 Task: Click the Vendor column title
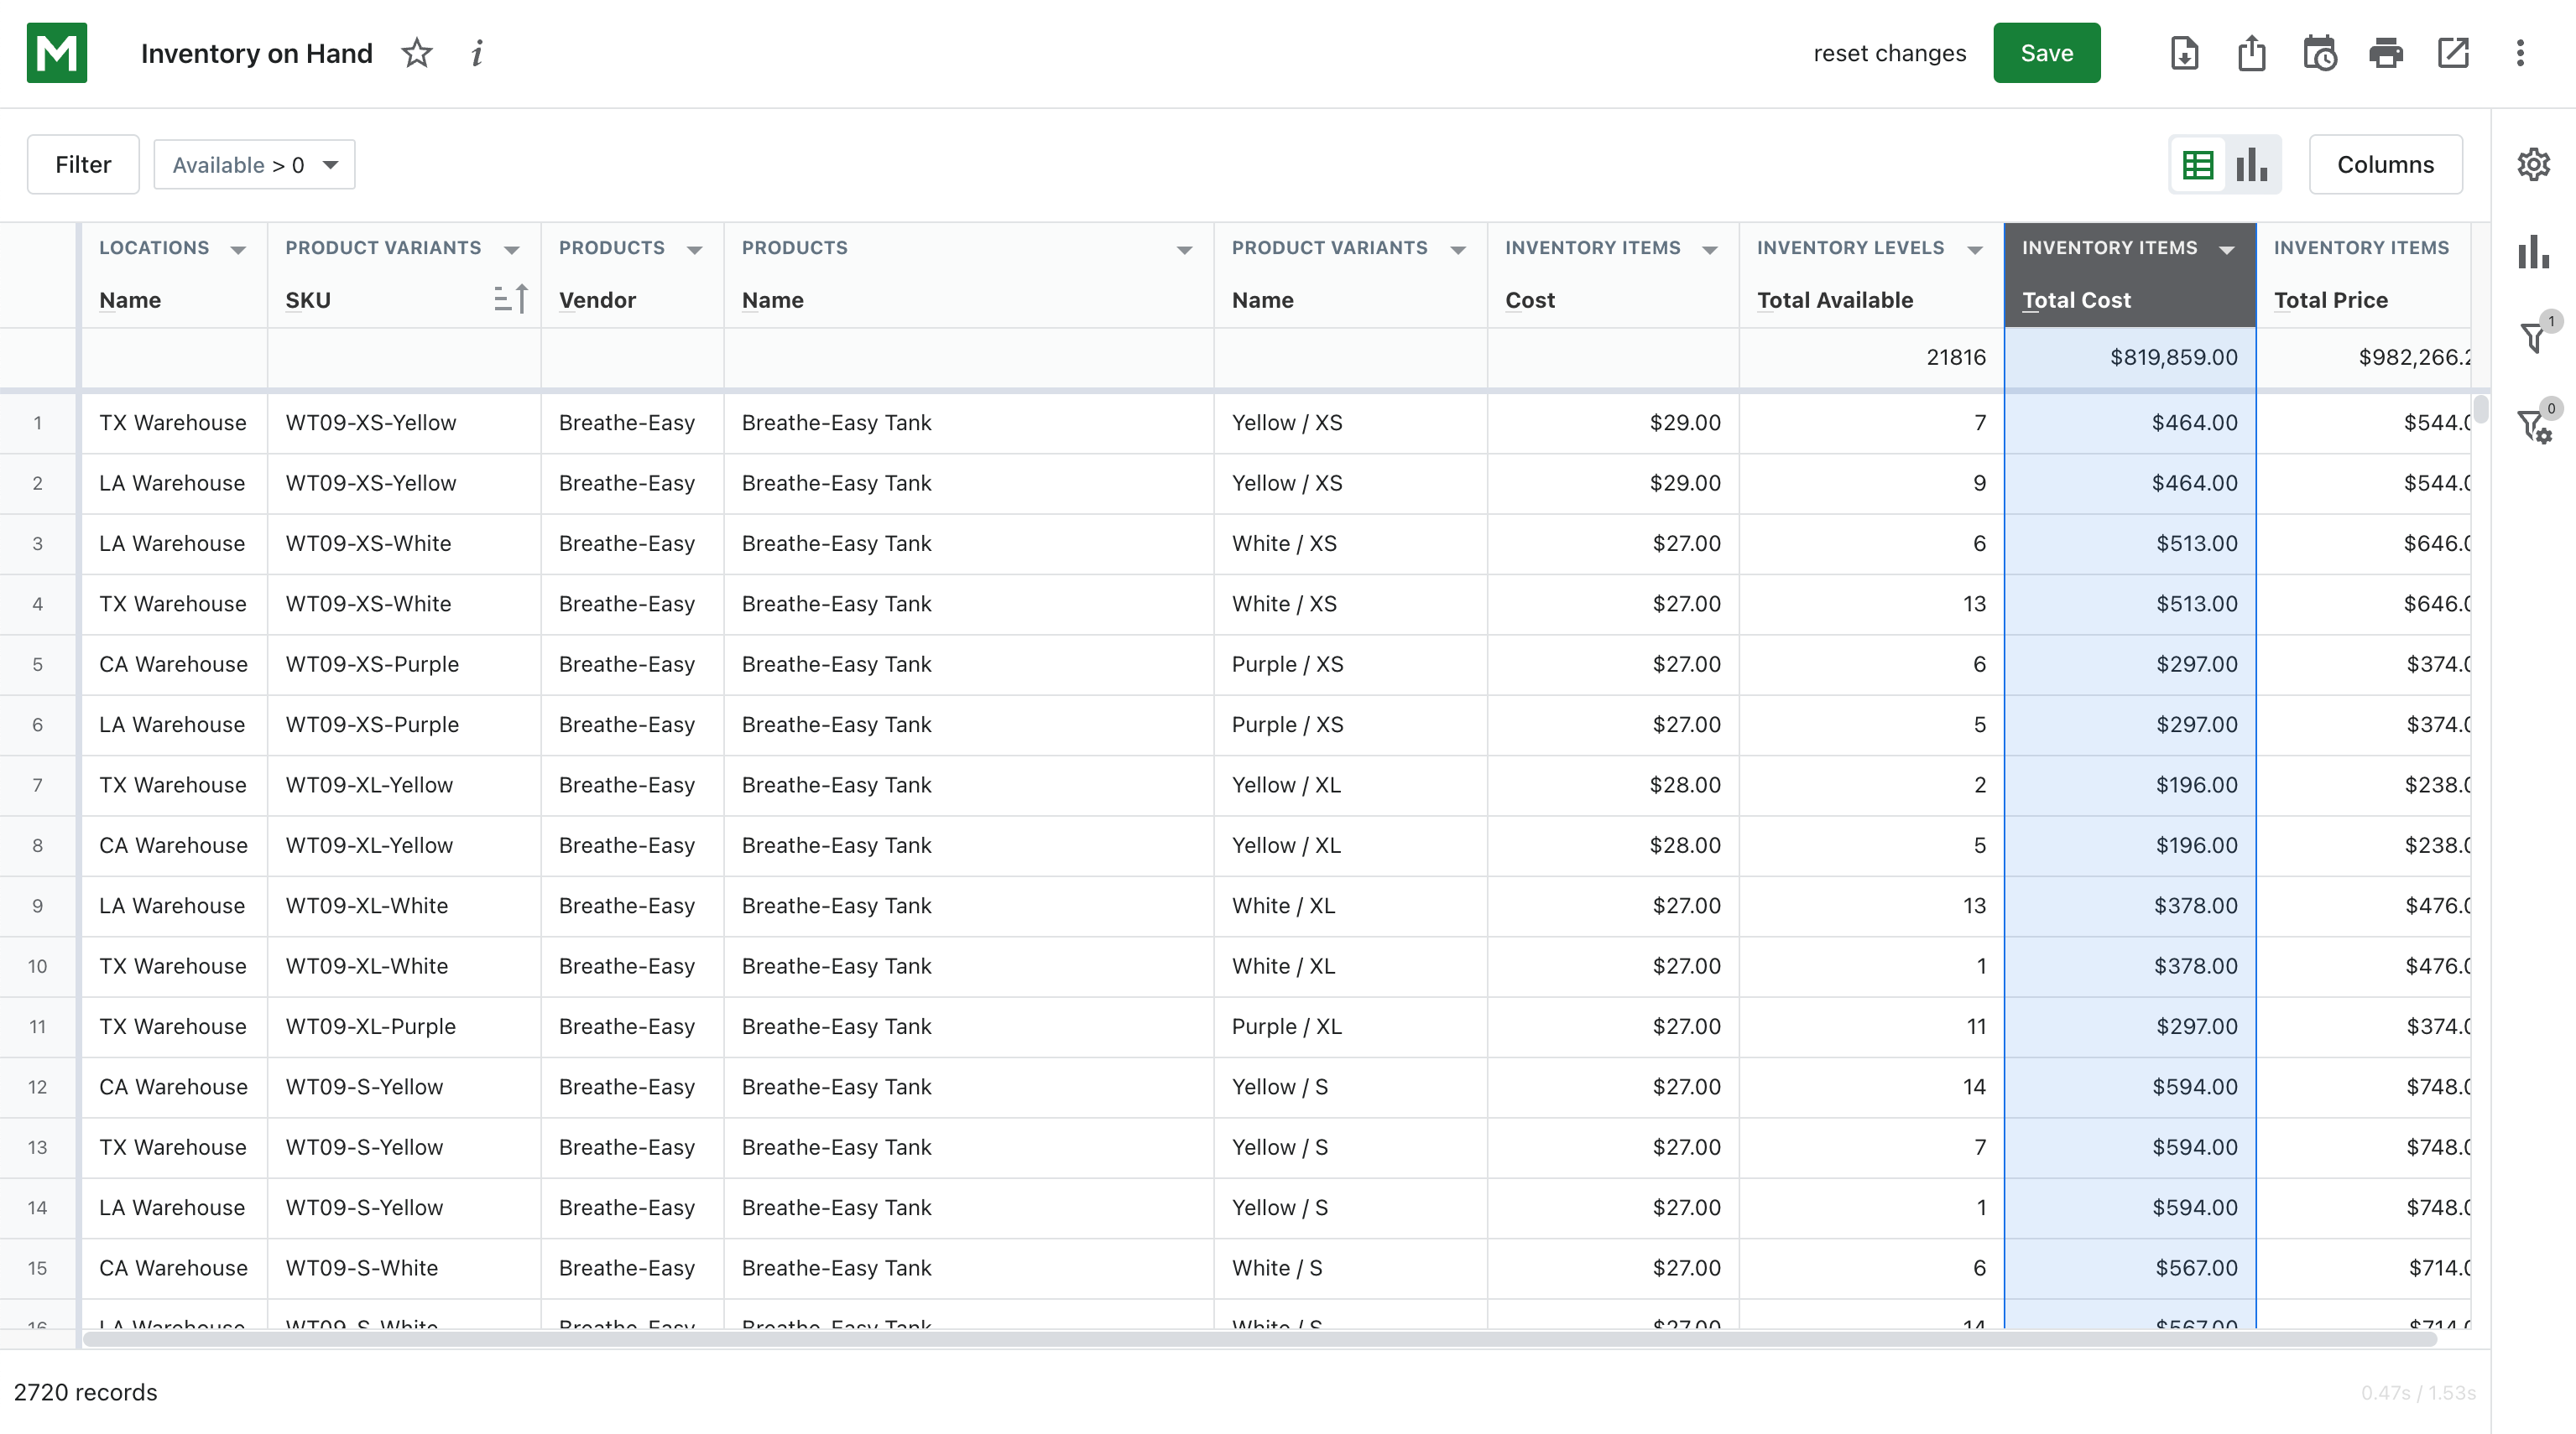pos(597,299)
